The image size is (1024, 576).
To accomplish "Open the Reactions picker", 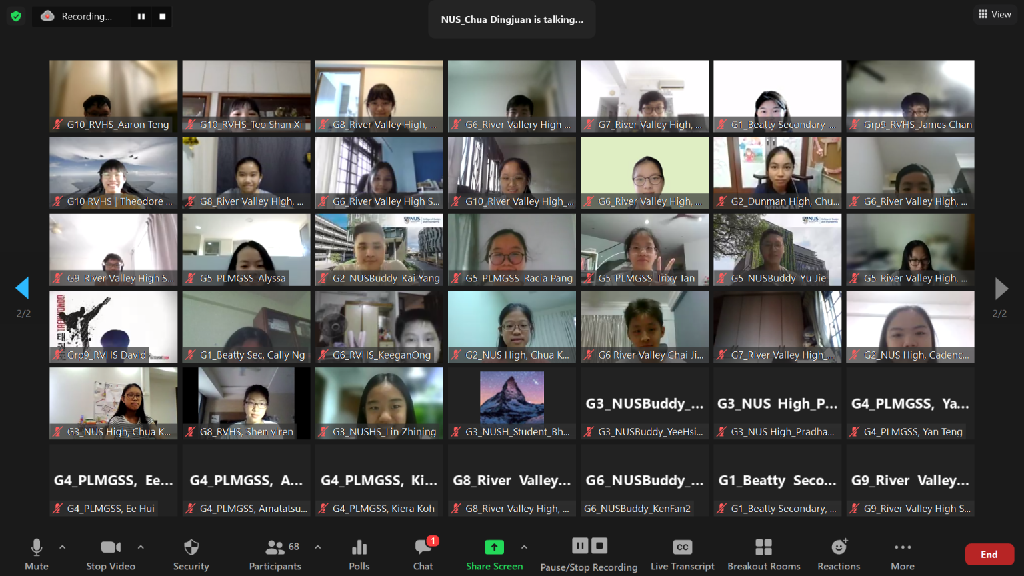I will coord(839,554).
